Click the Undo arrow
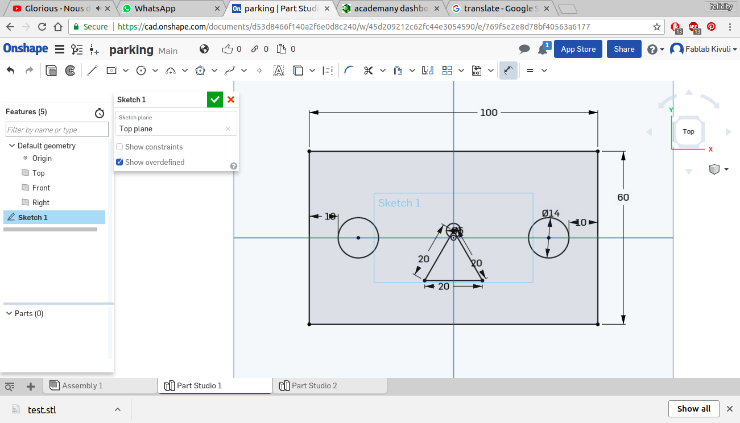 [10, 70]
